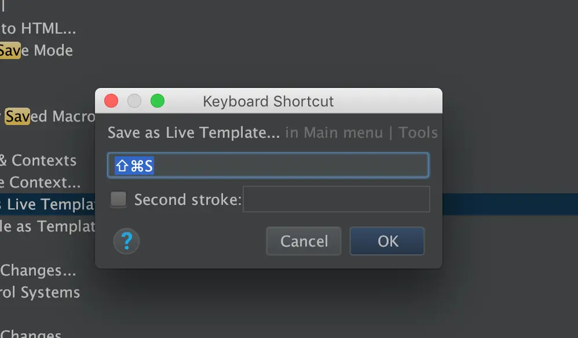Click the Keyboard Shortcut title bar text
This screenshot has width=578, height=338.
tap(268, 102)
